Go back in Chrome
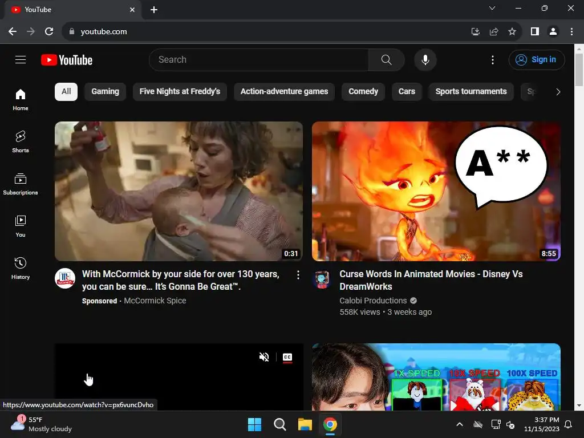 [13, 32]
